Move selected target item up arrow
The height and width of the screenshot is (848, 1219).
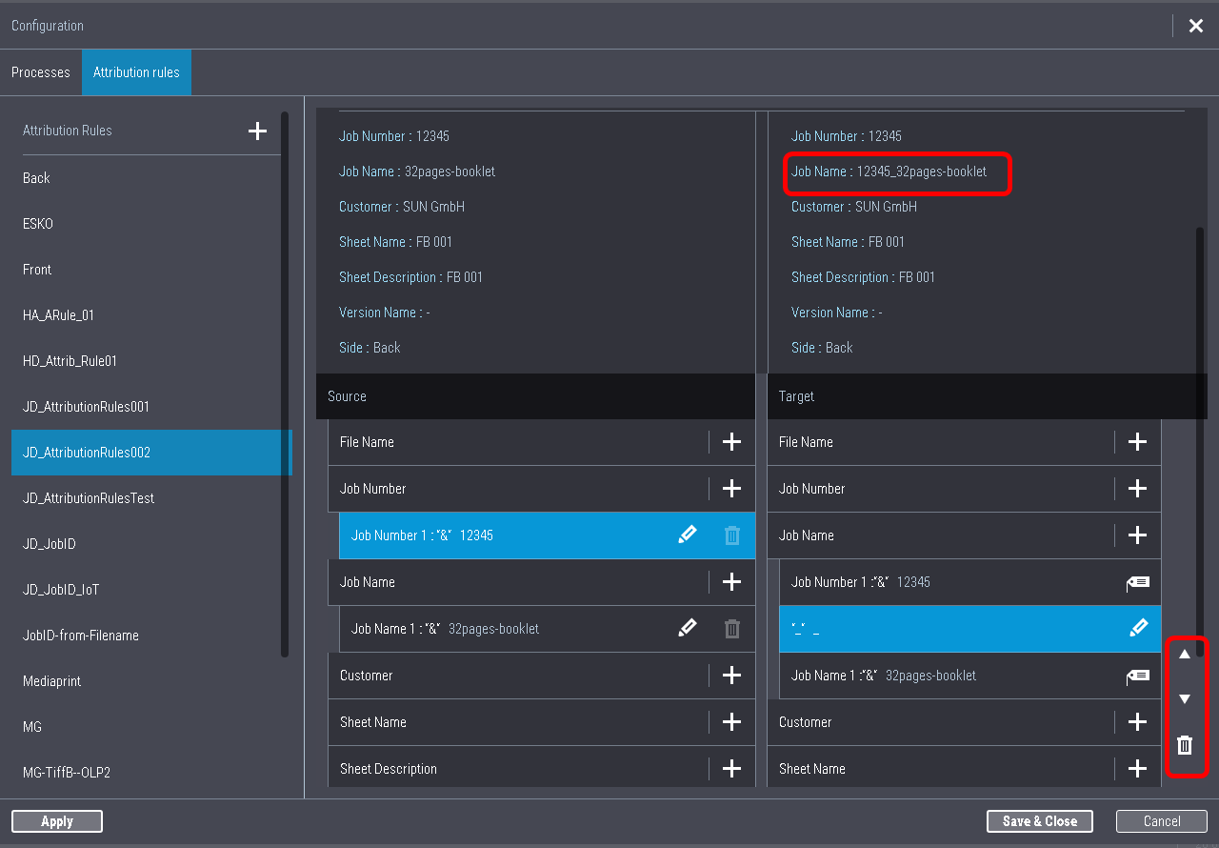[x=1185, y=655]
